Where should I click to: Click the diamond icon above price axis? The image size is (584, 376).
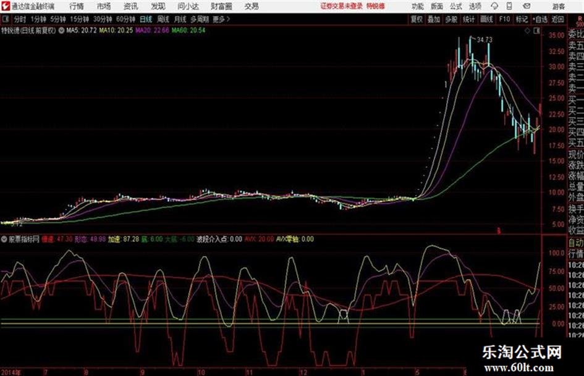click(x=527, y=31)
